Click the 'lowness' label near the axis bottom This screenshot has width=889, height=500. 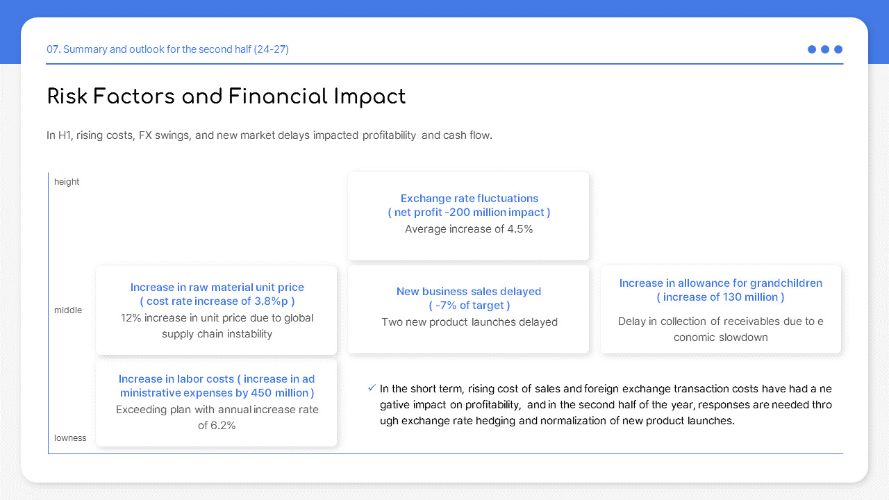click(70, 438)
